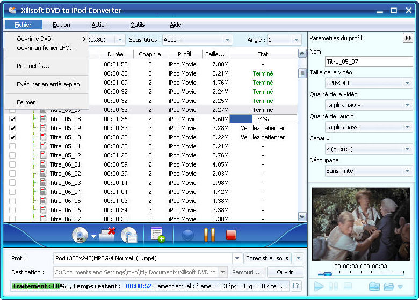The width and height of the screenshot is (419, 300).
Task: Click the preview pause icon
Action: 333,287
